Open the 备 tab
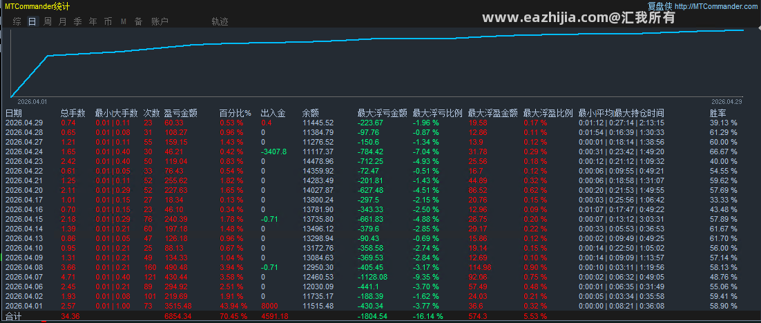The height and width of the screenshot is (323, 761). click(138, 21)
